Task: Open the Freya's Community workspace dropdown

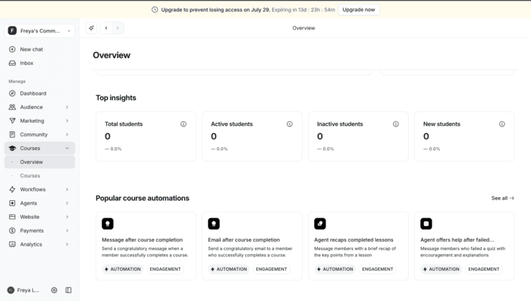Action: click(x=39, y=31)
